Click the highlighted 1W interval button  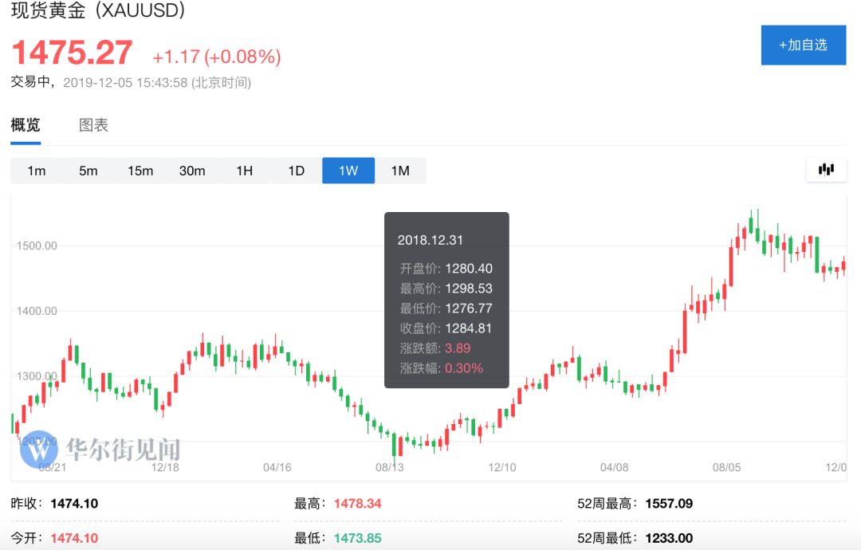348,170
